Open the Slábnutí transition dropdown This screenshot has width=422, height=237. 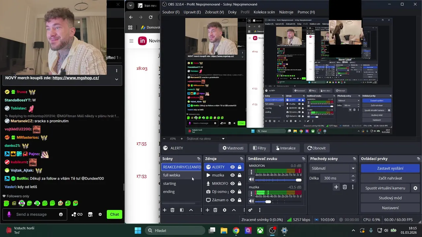tap(333, 168)
